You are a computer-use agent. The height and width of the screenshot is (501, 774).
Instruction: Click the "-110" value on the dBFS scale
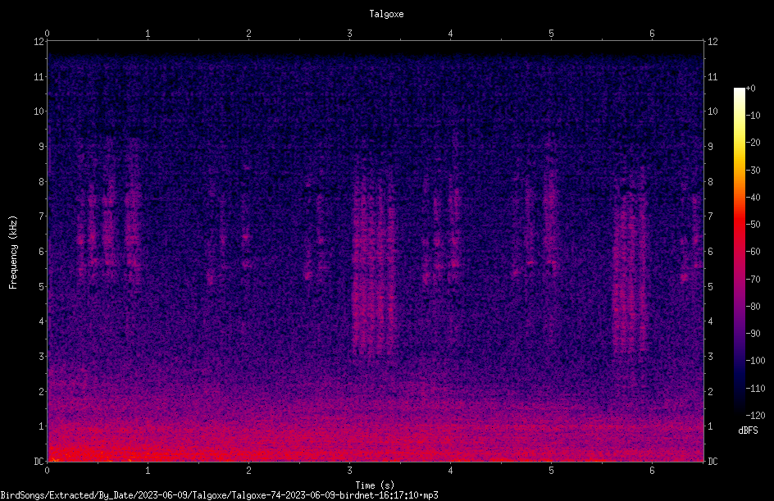[755, 389]
